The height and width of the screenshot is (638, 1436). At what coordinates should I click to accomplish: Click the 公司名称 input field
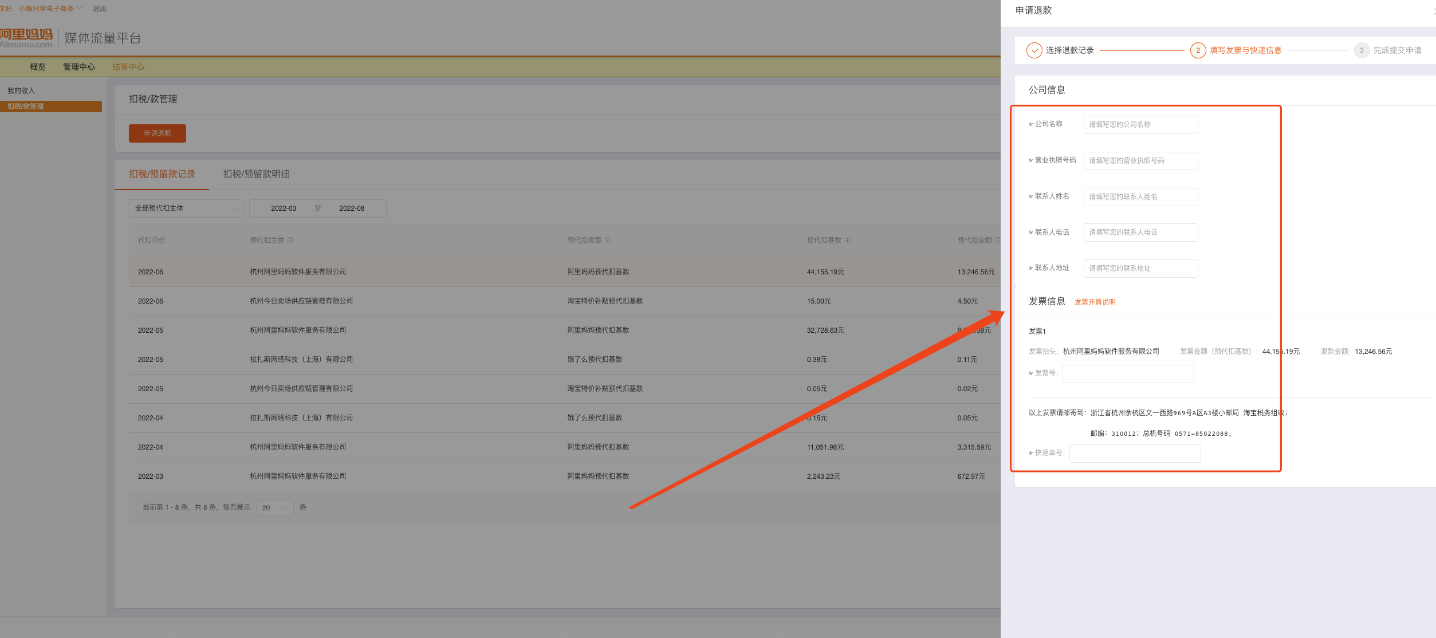pyautogui.click(x=1140, y=125)
